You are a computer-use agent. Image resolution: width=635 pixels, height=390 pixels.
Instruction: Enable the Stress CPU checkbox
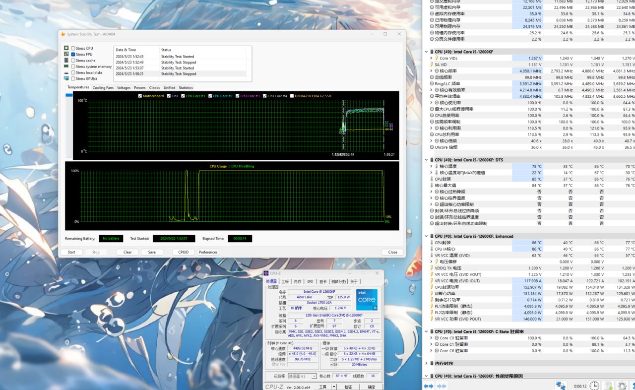[x=73, y=48]
